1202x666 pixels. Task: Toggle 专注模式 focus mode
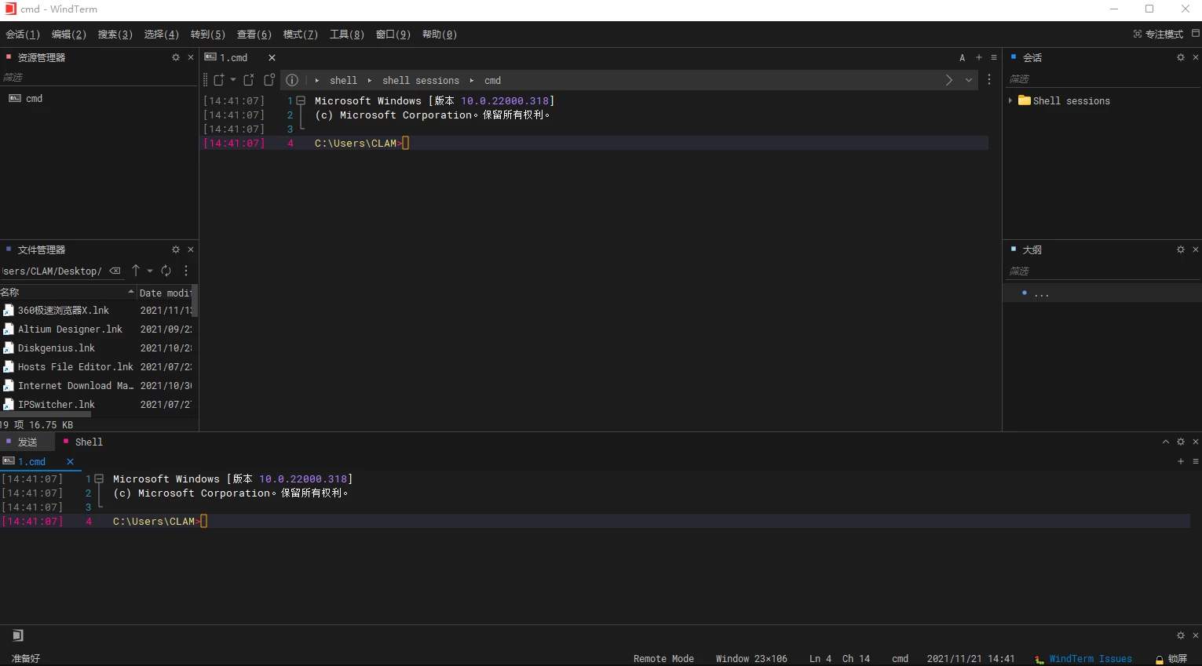(x=1158, y=34)
